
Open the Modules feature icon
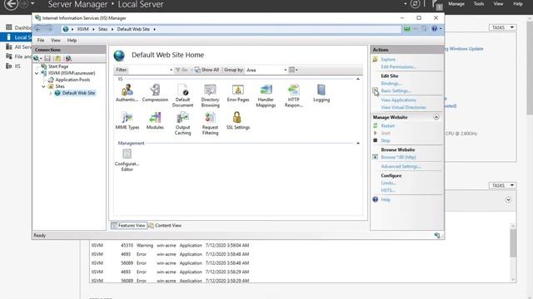[x=155, y=120]
